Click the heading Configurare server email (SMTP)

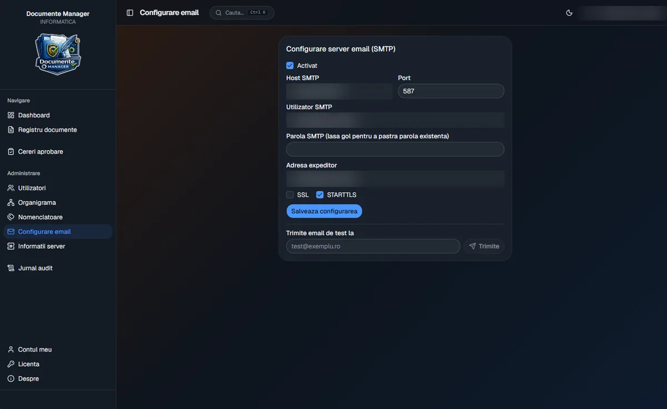(341, 49)
